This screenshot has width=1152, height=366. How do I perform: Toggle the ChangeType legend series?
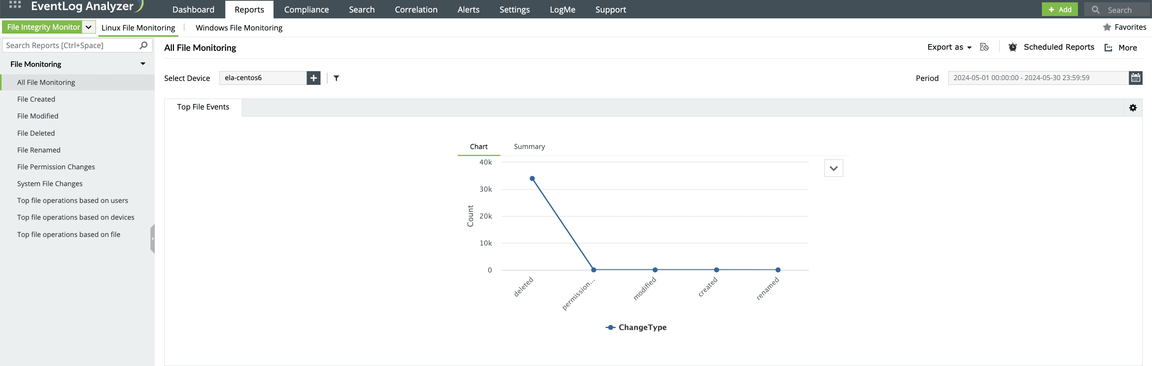click(x=636, y=327)
